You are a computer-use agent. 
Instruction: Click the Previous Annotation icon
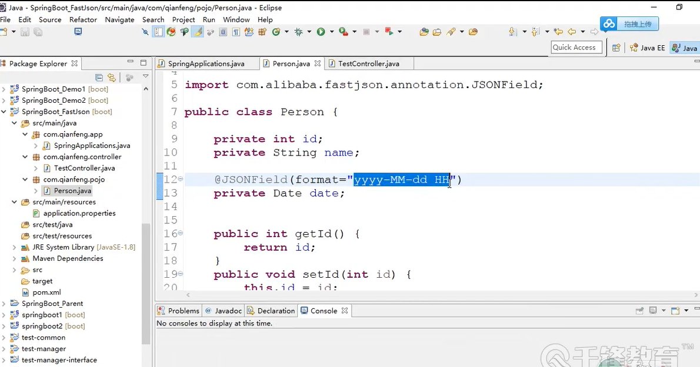(536, 32)
